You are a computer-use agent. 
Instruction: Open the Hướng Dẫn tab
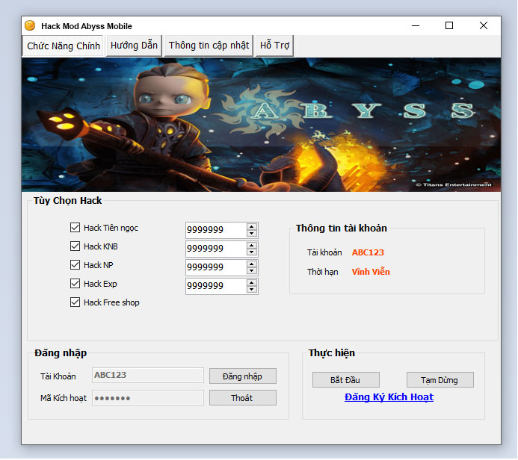[134, 46]
